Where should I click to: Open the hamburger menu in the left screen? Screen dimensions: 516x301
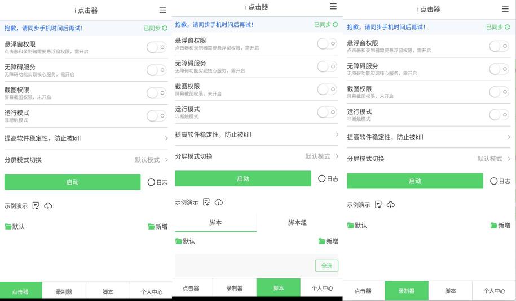tap(162, 10)
